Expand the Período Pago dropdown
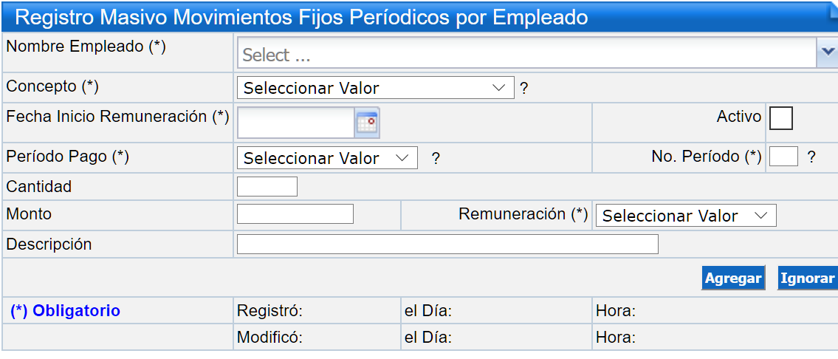838x359 pixels. [x=327, y=158]
